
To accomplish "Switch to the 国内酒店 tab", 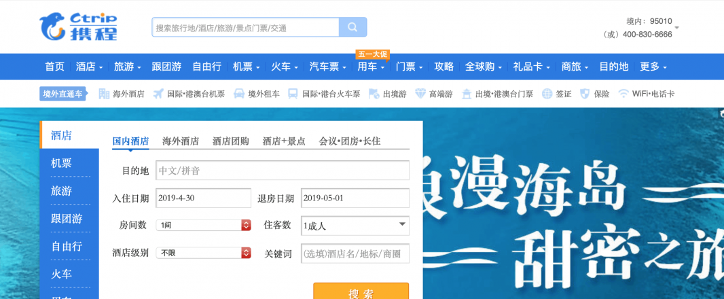I will tap(130, 141).
